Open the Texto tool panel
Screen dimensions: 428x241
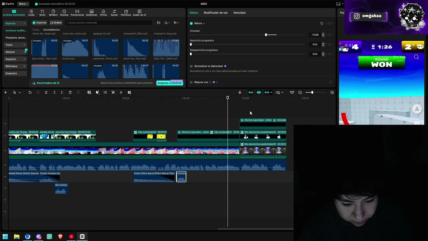(42, 13)
